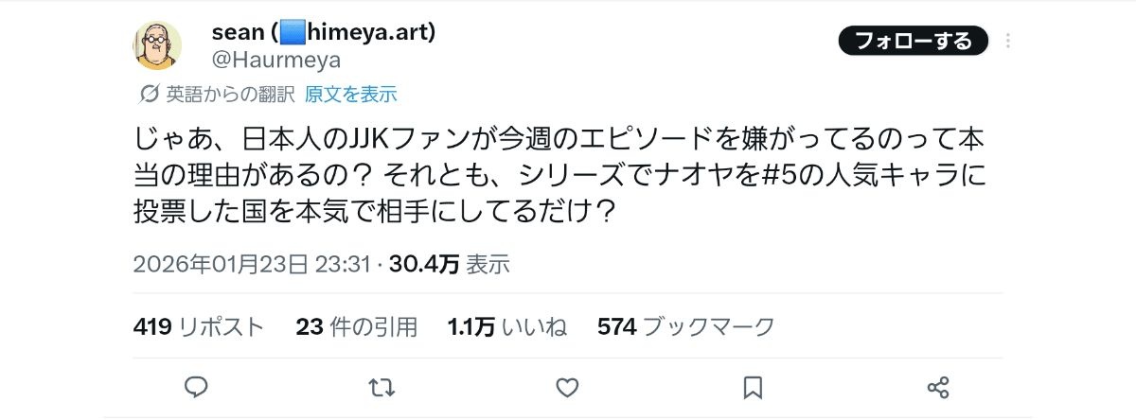Image resolution: width=1136 pixels, height=420 pixels.
Task: View the 30.4万 表示 view count
Action: (x=449, y=264)
